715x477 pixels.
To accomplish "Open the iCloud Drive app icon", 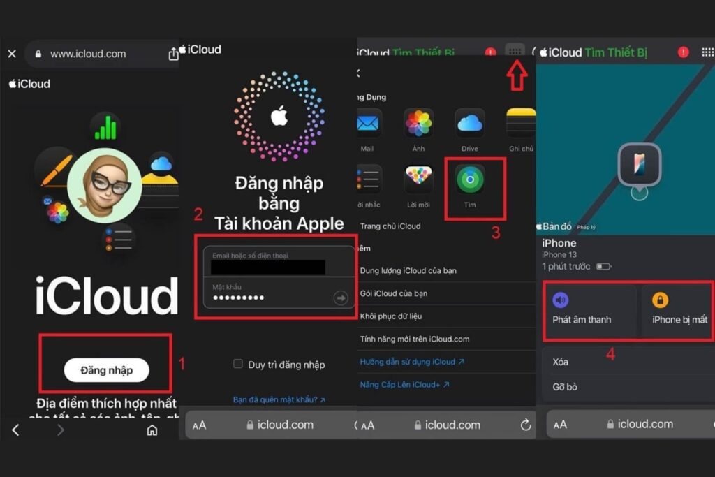I will tap(470, 124).
